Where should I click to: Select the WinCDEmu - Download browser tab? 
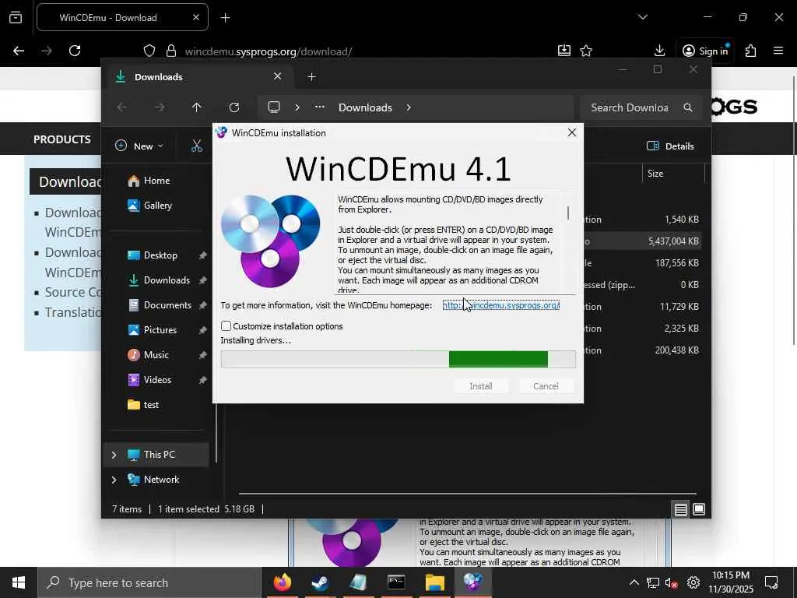coord(122,17)
